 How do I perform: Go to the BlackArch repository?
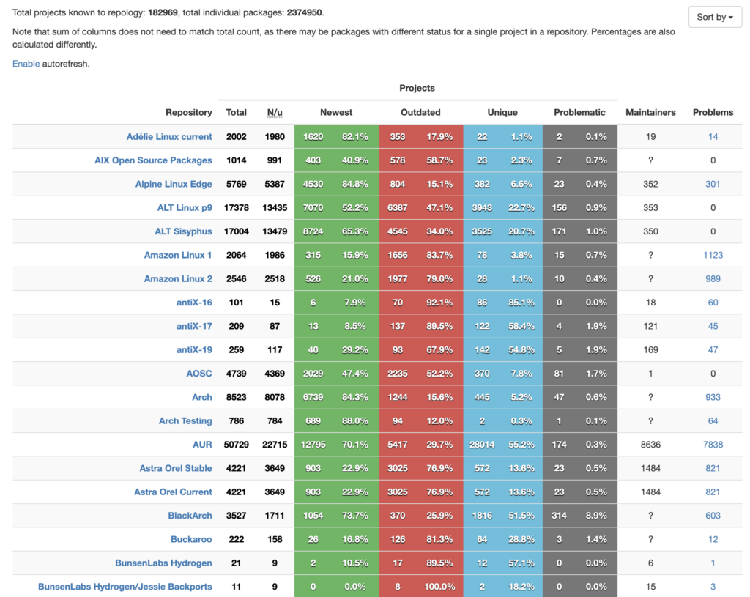[190, 516]
